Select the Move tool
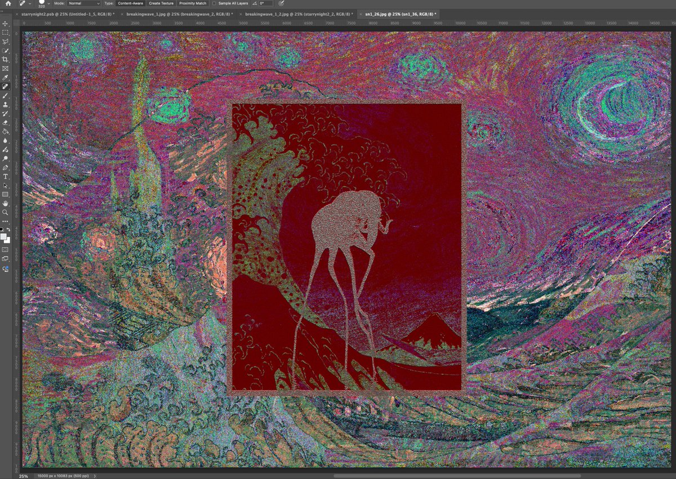Screen dimensions: 676x479 tap(6, 23)
